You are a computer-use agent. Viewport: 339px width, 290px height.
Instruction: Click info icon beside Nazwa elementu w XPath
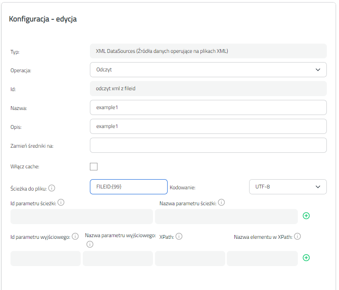[297, 236]
